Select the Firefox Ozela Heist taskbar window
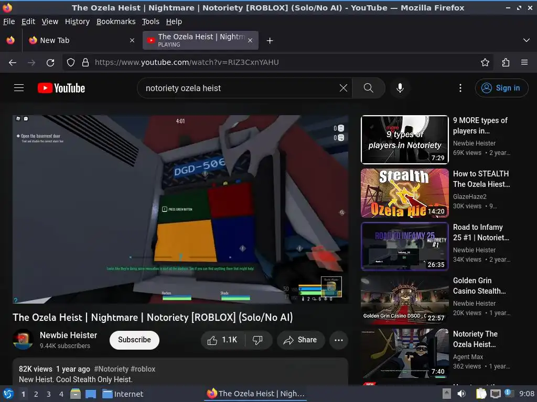This screenshot has width=537, height=402. click(256, 394)
